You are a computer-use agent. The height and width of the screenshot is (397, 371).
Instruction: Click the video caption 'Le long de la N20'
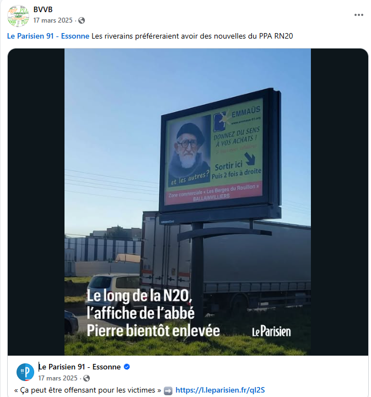pos(139,296)
